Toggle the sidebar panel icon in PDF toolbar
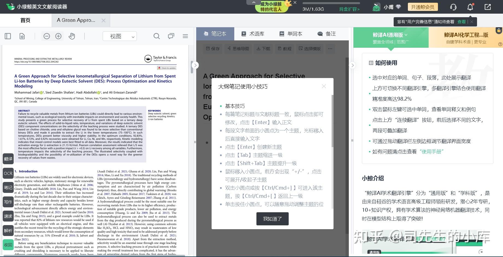This screenshot has width=503, height=257. (8, 36)
